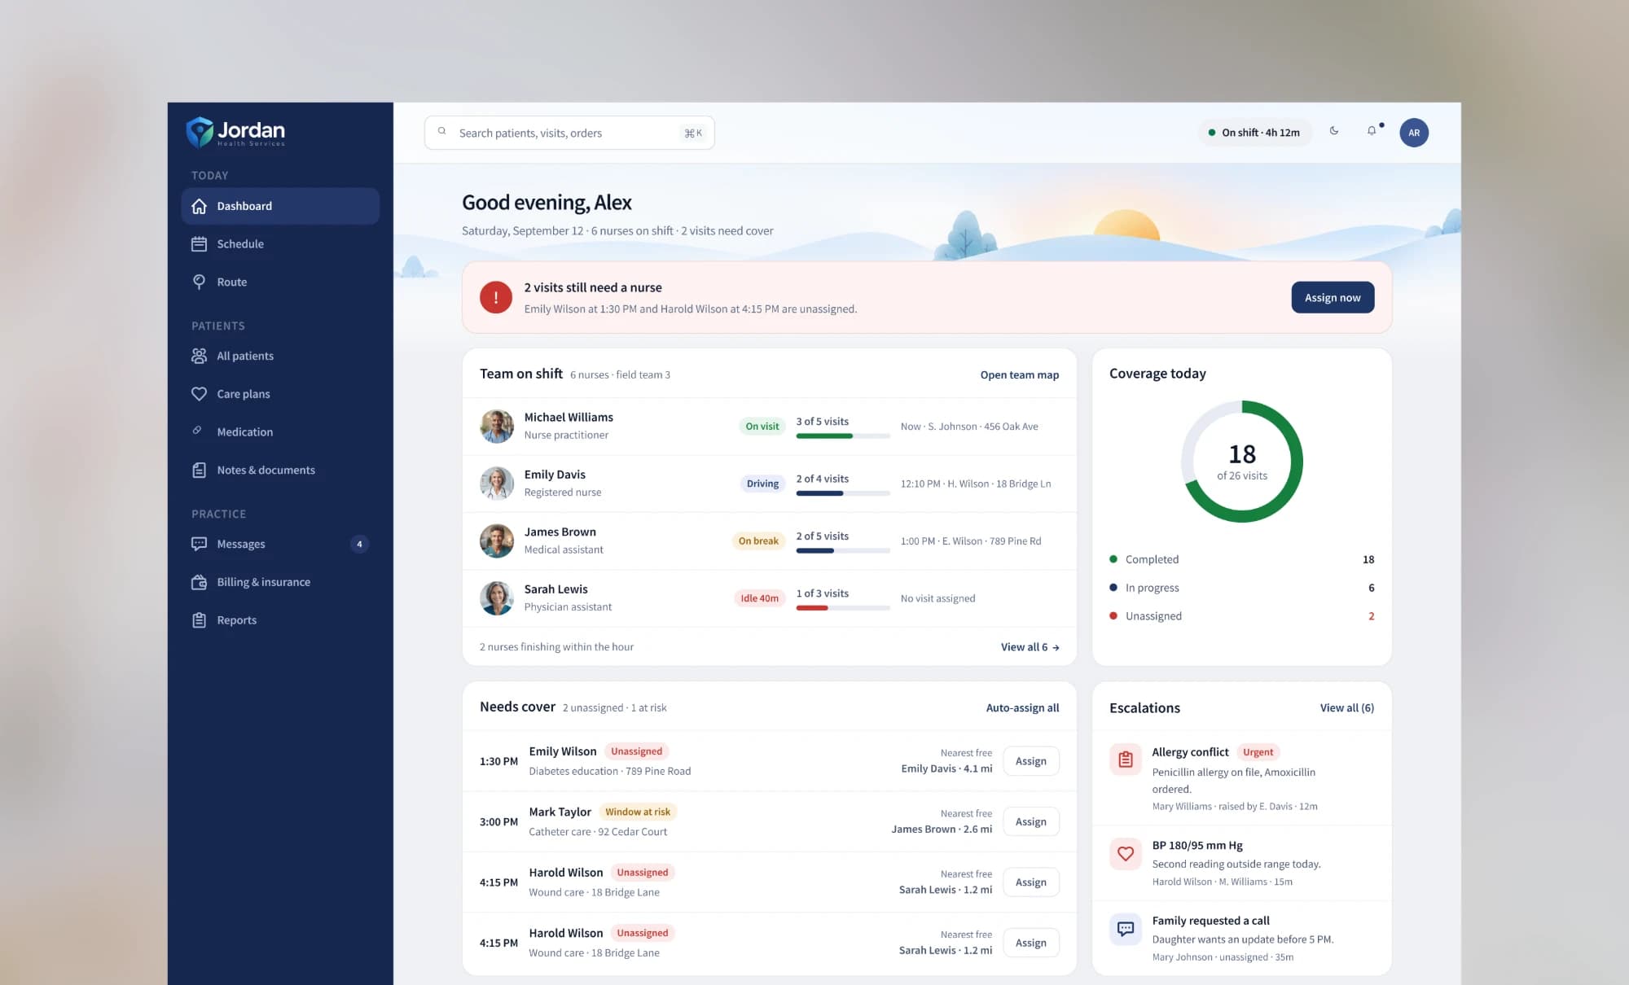Screen dimensions: 1629x985
Task: Click James Brown's profile photo
Action: coord(497,541)
